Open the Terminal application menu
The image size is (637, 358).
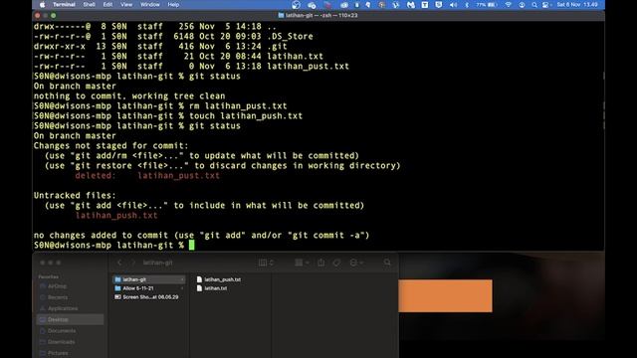[64, 5]
